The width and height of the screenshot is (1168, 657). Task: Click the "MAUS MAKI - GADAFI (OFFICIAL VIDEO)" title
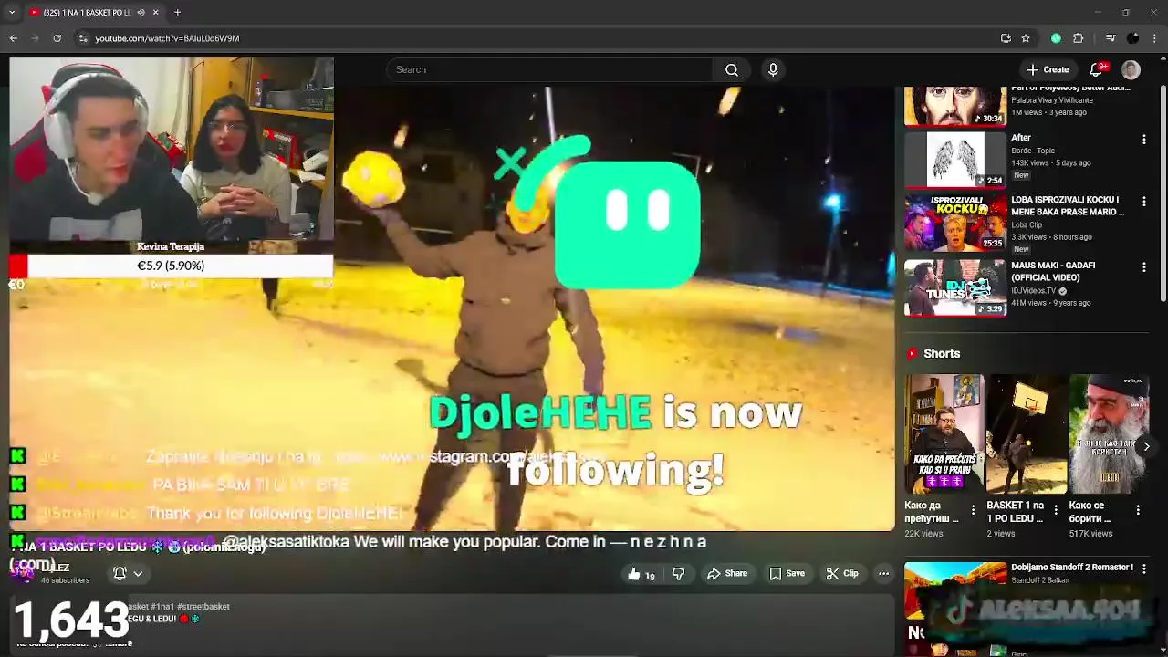(1053, 271)
